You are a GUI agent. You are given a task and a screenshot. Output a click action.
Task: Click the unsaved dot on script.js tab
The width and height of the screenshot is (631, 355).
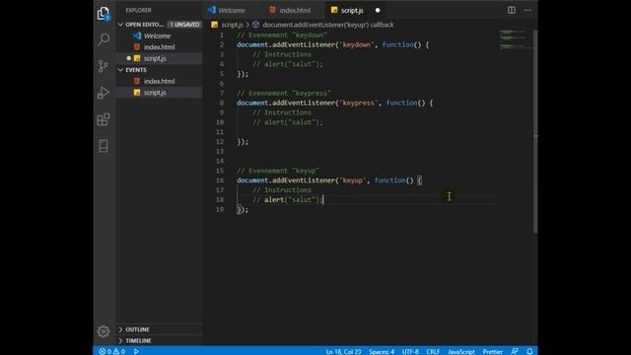click(x=378, y=10)
